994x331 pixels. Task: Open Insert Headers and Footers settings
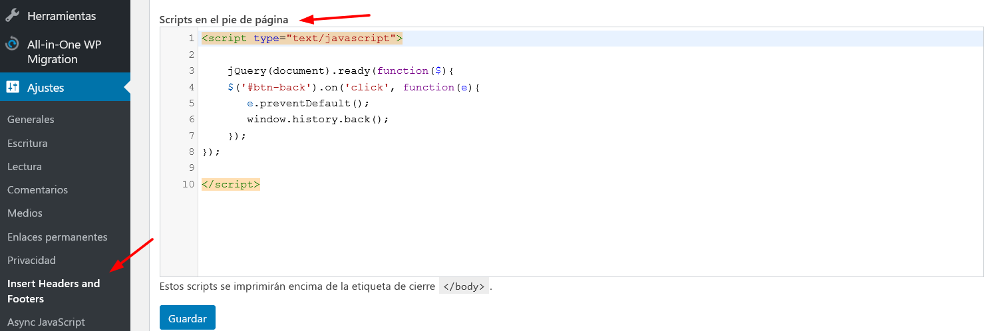click(53, 291)
